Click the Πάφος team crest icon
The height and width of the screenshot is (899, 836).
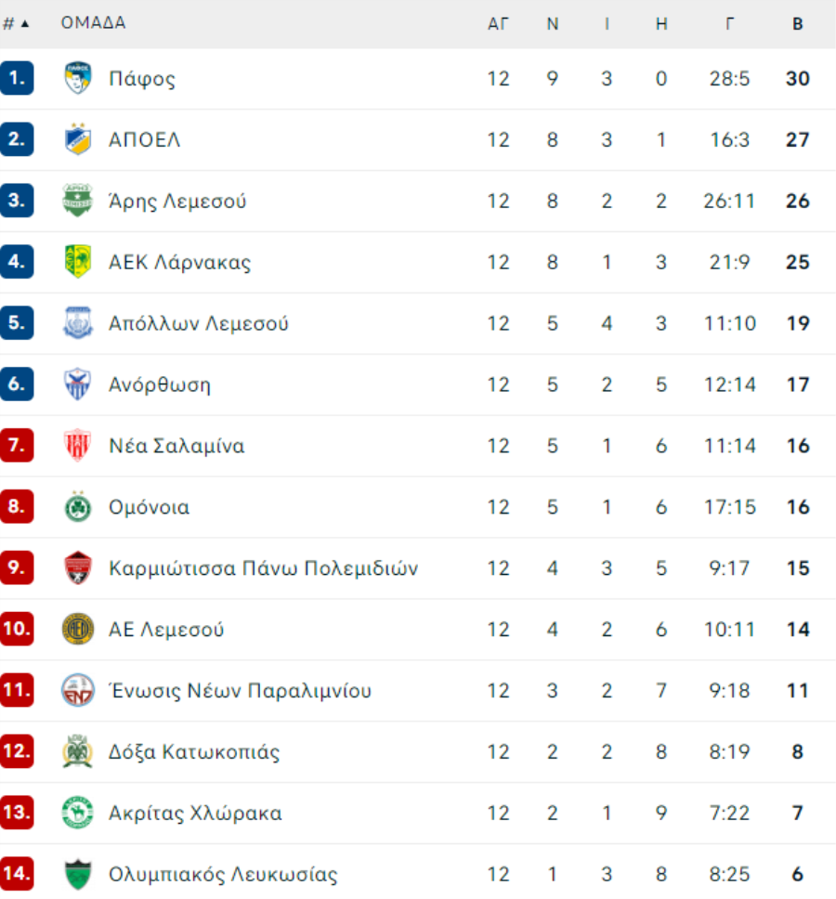[77, 78]
